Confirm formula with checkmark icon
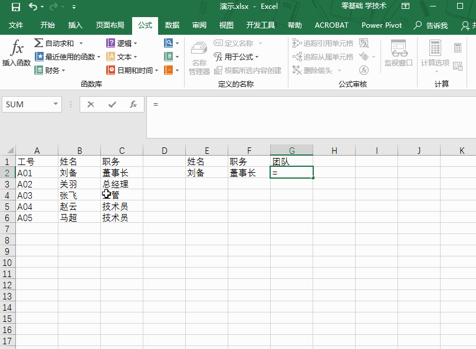Image resolution: width=476 pixels, height=349 pixels. (x=112, y=104)
